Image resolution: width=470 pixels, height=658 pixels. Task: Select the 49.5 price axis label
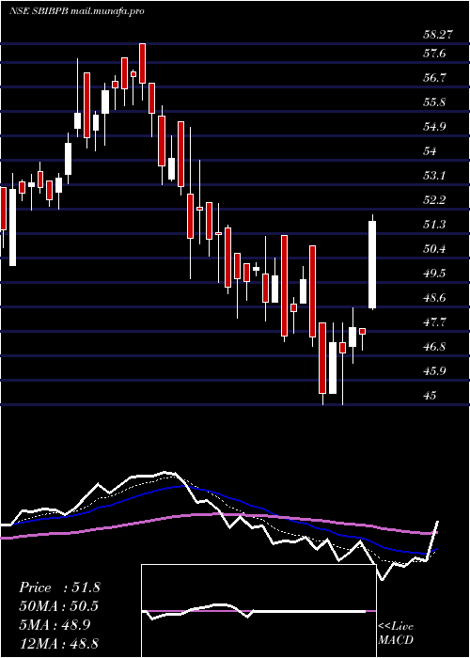point(434,274)
